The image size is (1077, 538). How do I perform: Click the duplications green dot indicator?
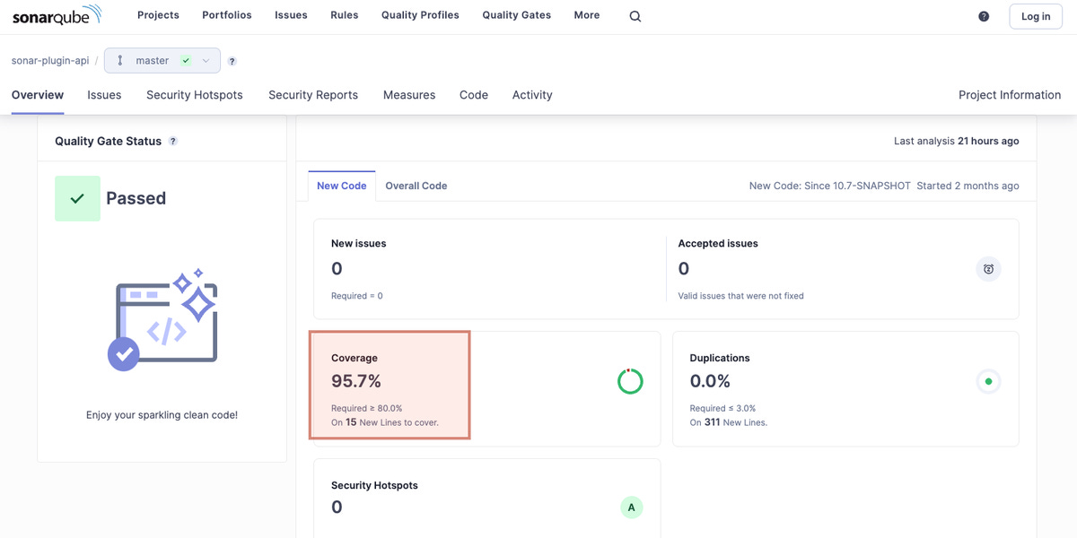tap(988, 381)
